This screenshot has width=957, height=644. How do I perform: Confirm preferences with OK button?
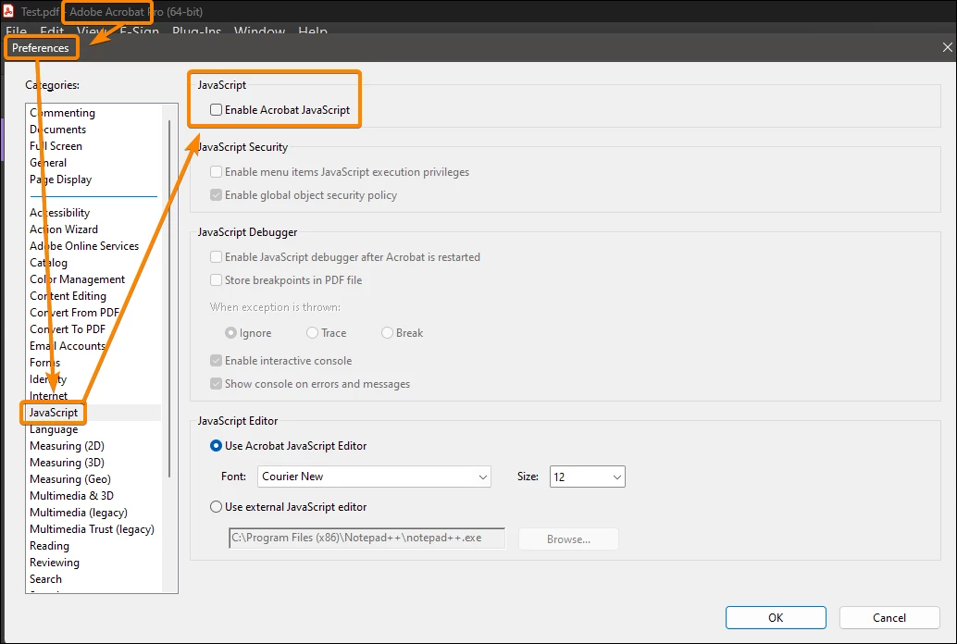coord(776,618)
